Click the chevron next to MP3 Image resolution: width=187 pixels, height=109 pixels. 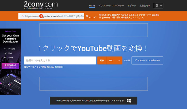coord(119,60)
